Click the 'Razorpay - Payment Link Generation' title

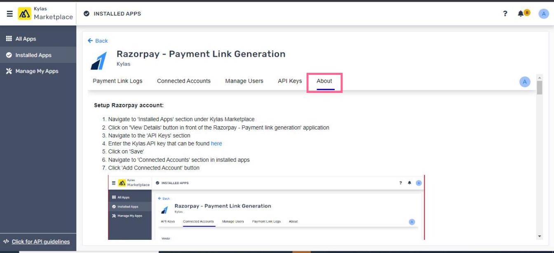[x=201, y=54]
